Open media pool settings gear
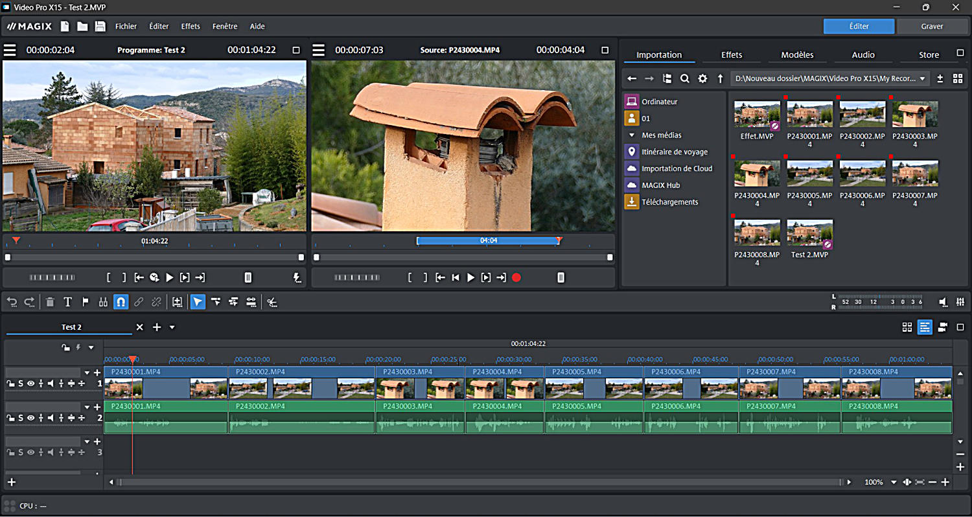Screen dimensions: 972x517 [x=702, y=78]
